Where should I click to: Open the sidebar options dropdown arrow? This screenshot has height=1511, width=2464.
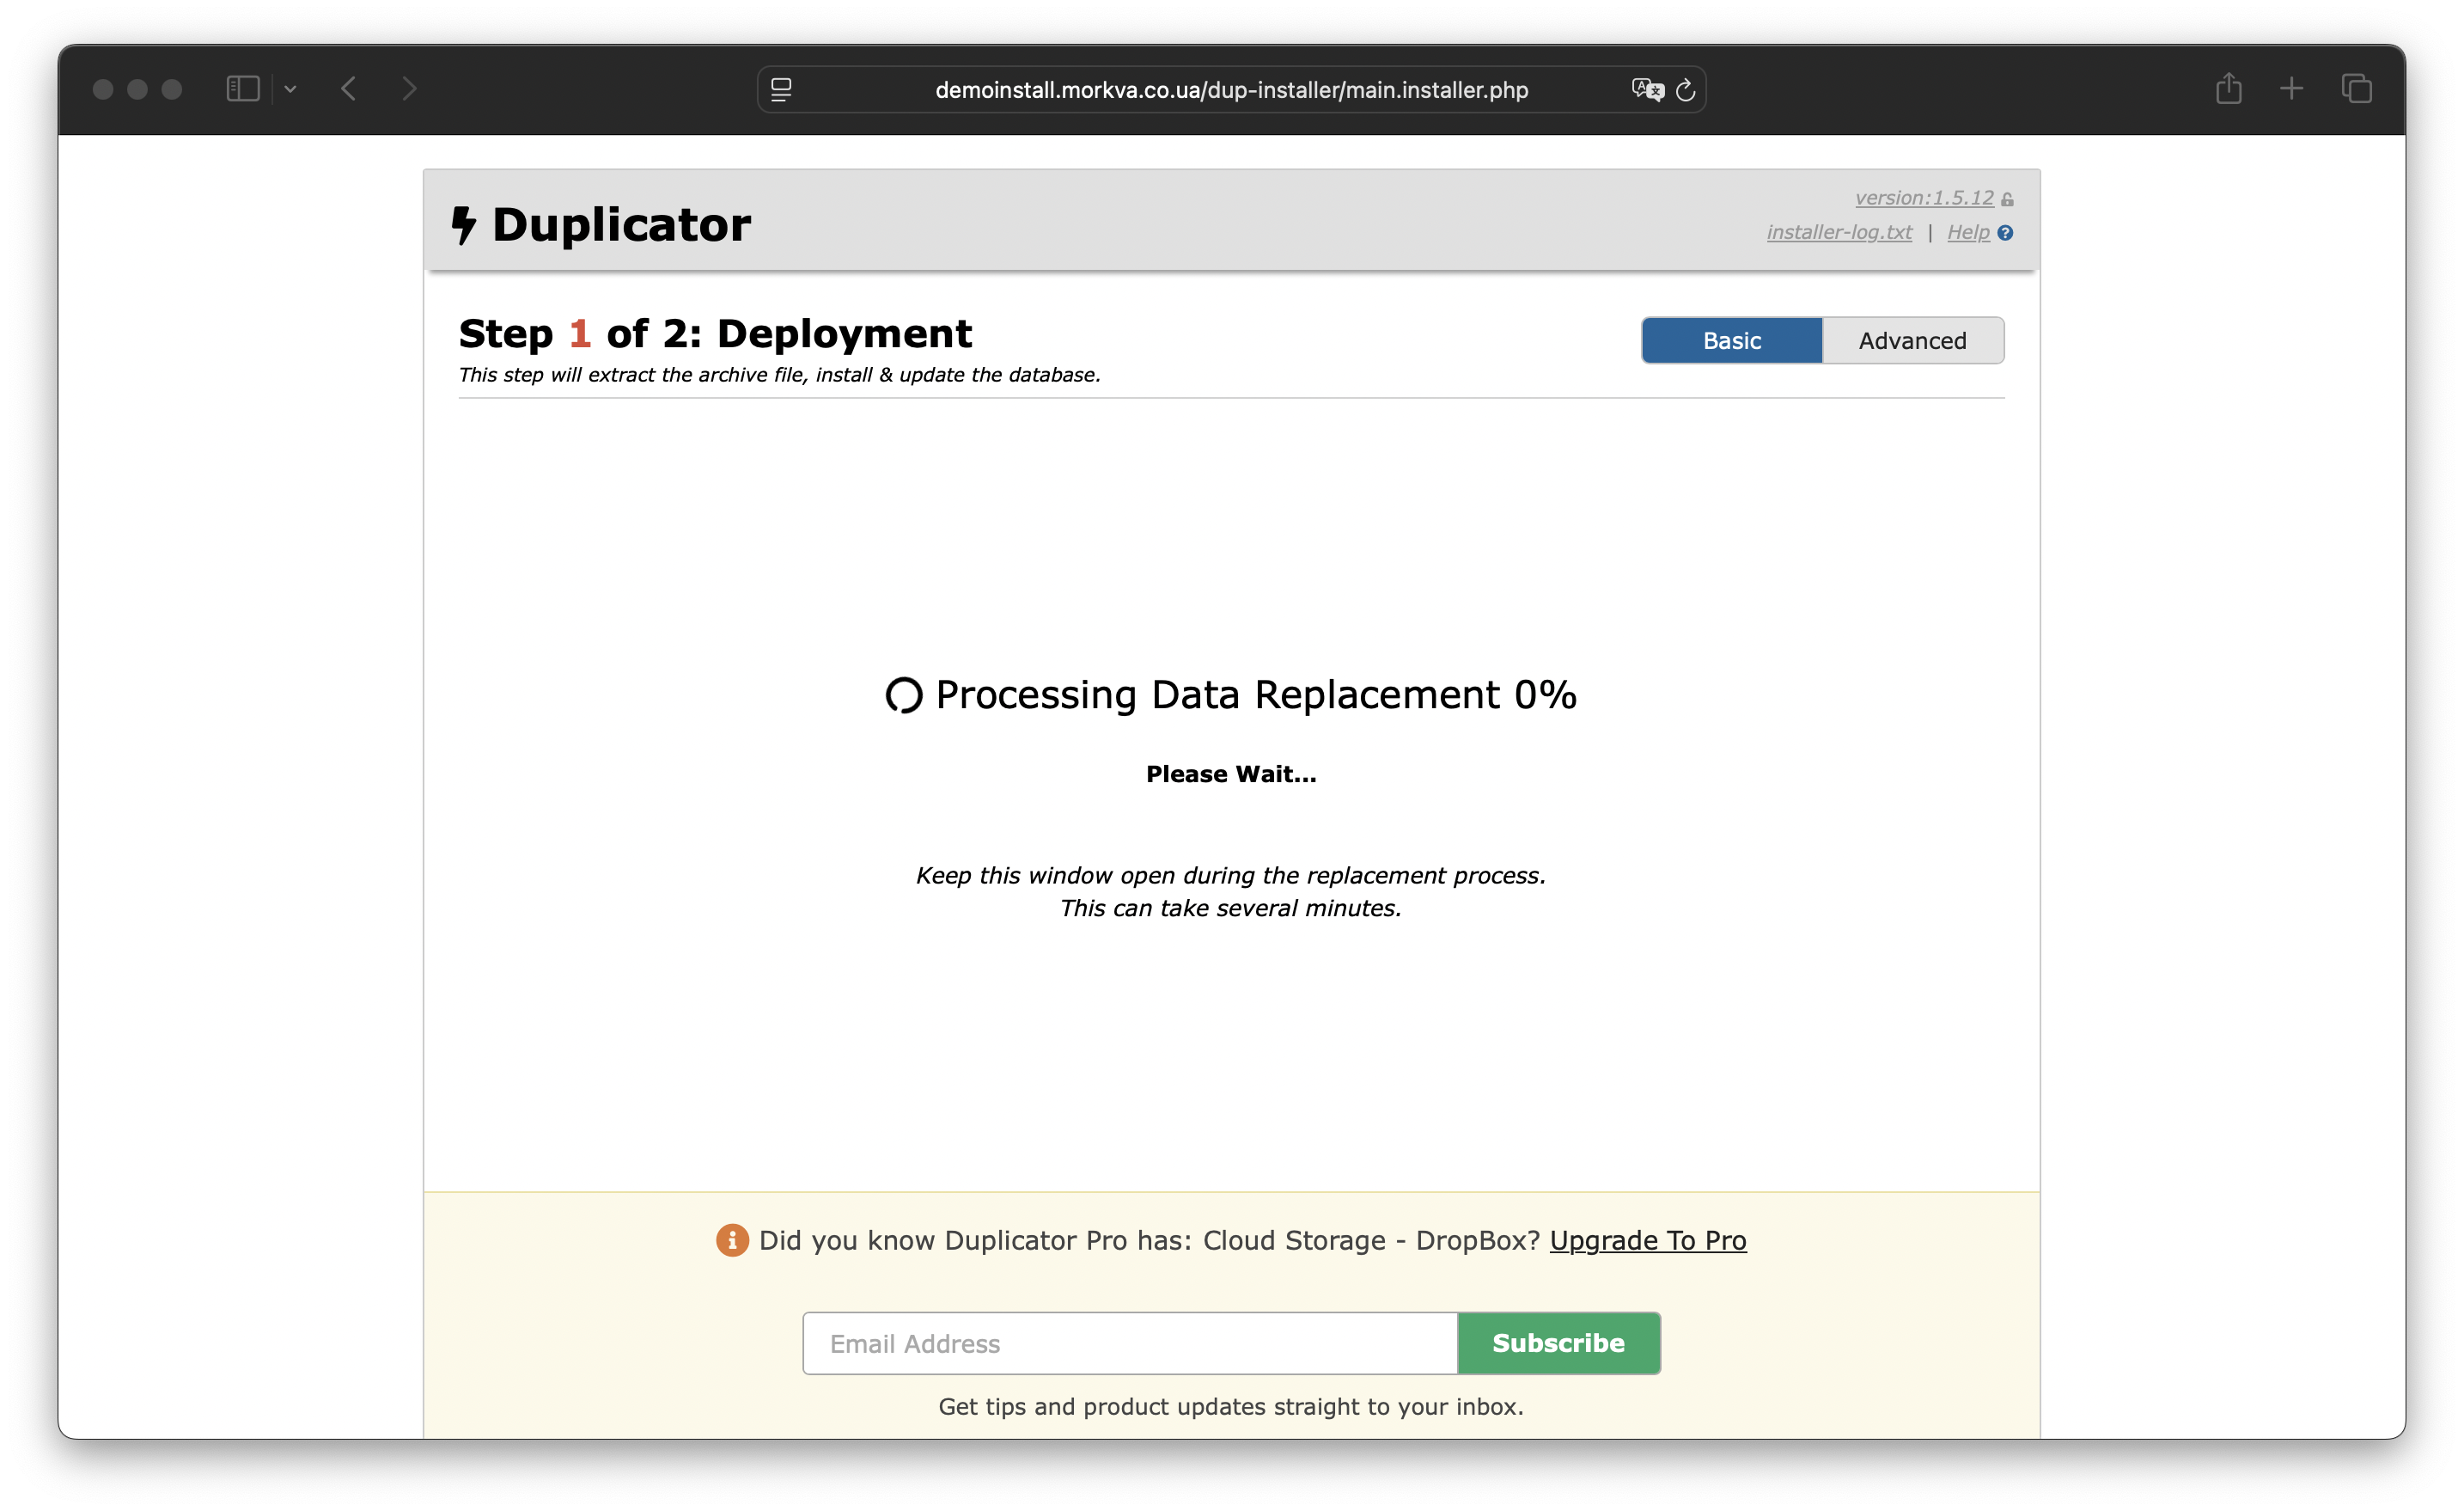[290, 89]
